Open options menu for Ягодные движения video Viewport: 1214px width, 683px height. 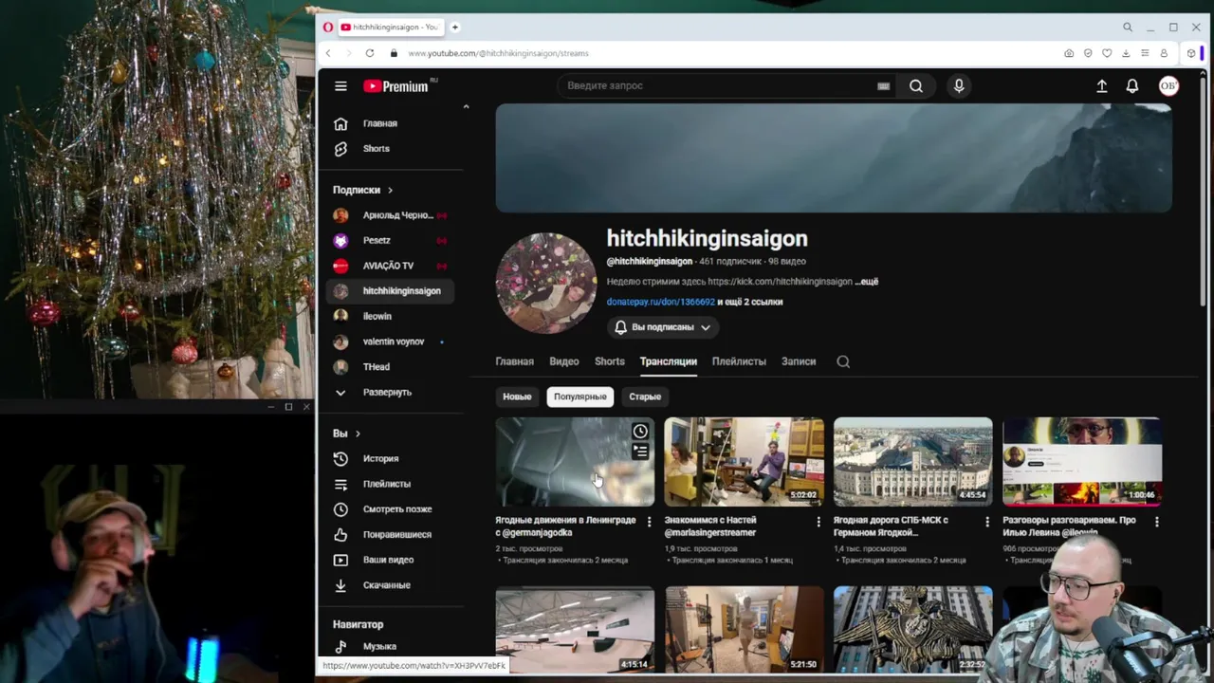click(x=649, y=522)
